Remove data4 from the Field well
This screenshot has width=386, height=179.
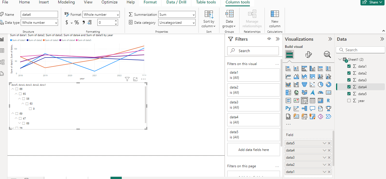329,150
